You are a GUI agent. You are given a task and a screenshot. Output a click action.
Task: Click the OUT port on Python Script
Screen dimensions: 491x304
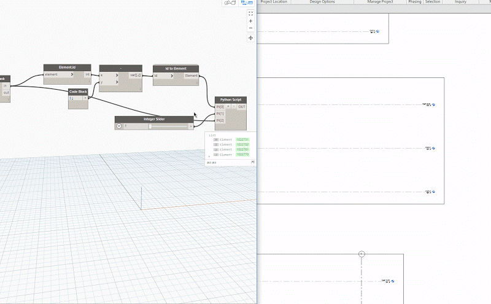[x=242, y=107]
